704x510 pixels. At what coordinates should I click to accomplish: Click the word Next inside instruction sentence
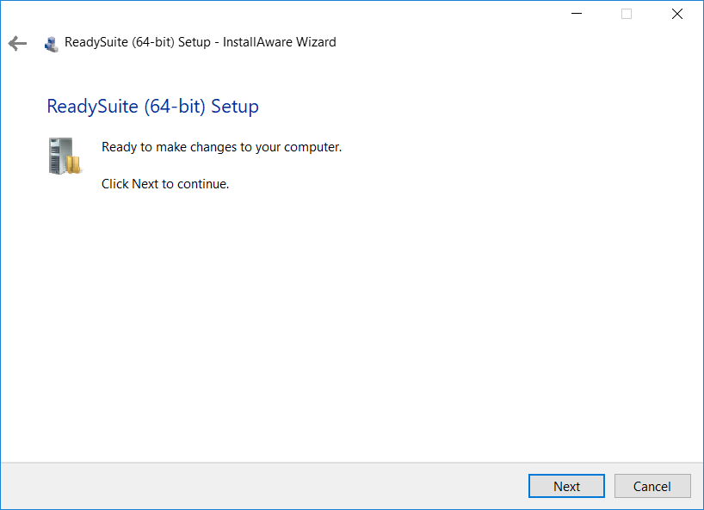click(145, 184)
